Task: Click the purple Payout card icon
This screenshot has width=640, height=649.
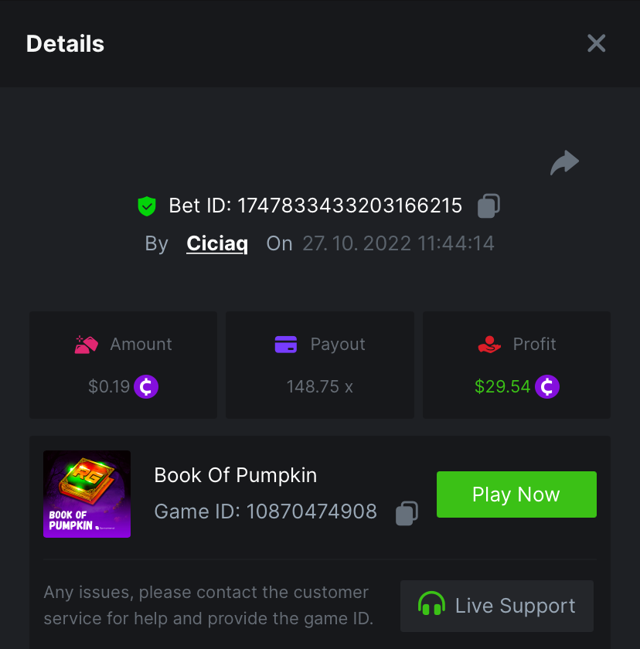Action: point(286,345)
